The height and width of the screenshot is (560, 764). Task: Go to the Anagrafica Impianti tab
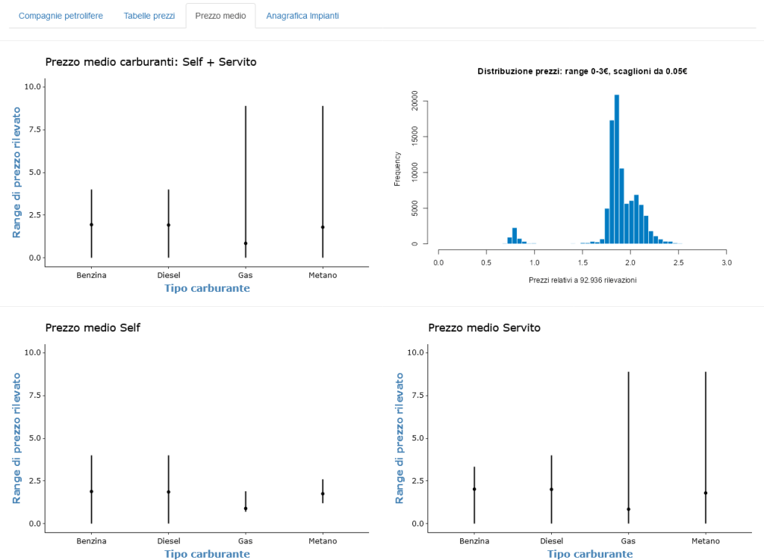[x=302, y=16]
